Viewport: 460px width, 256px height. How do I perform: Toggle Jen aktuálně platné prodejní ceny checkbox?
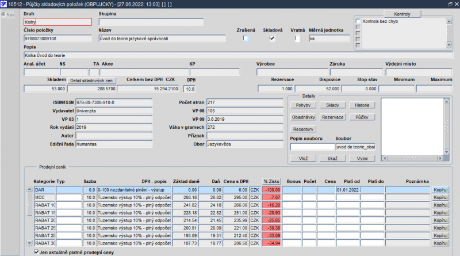(x=36, y=252)
